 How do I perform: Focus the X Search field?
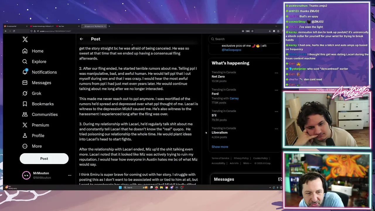tap(245, 39)
